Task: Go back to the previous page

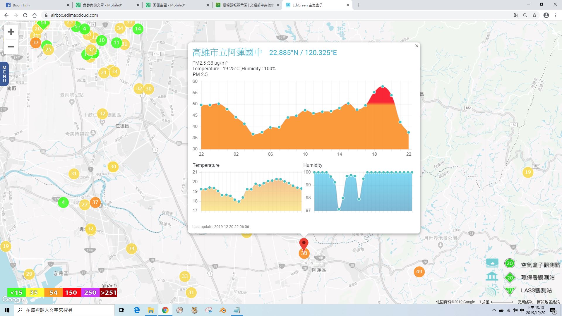Action: (x=6, y=15)
